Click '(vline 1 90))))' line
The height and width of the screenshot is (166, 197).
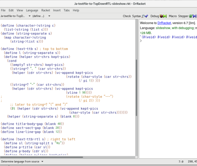(x=79, y=93)
